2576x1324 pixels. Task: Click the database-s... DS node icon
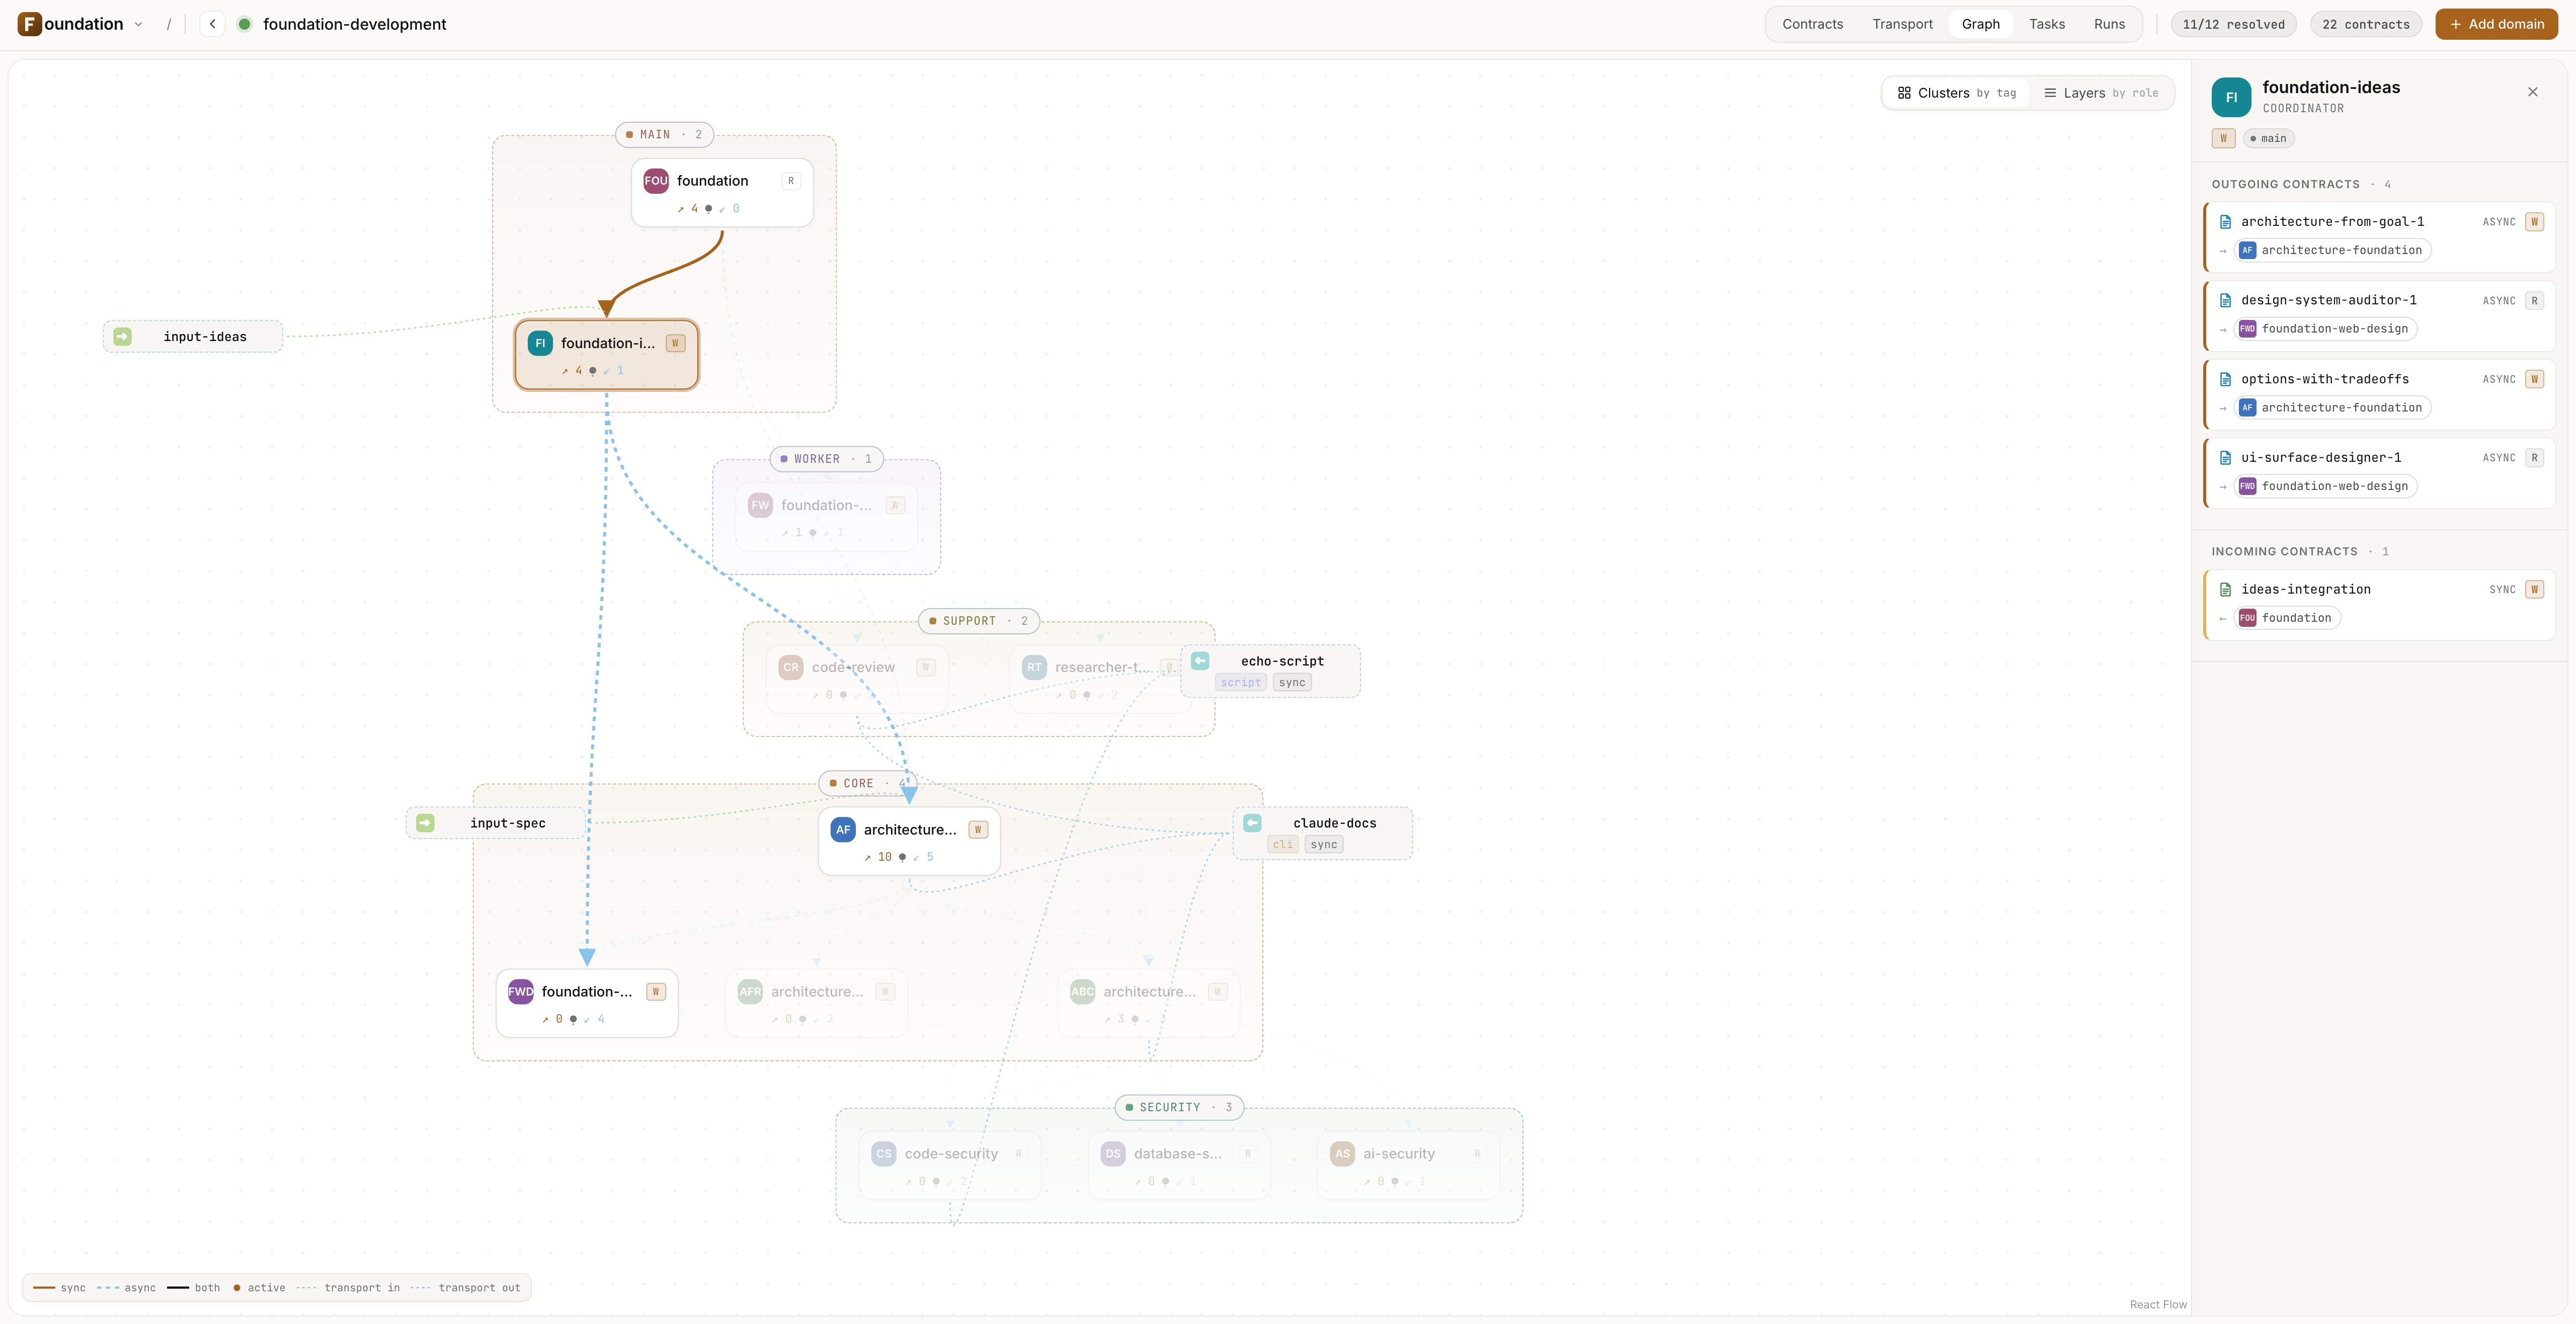(x=1113, y=1154)
